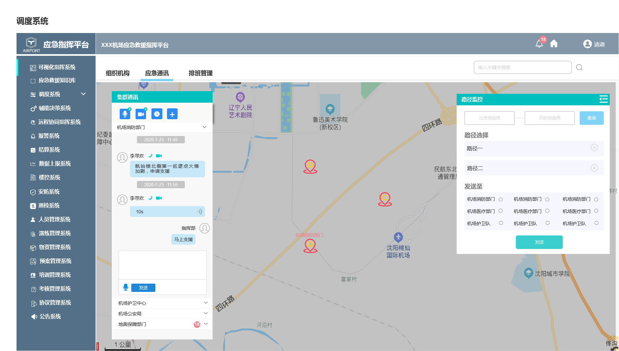Open 演练管理系统 menu item
Screen dimensions: 619x351
51,233
